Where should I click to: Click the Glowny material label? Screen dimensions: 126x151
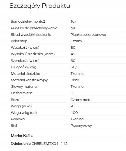point(24,87)
